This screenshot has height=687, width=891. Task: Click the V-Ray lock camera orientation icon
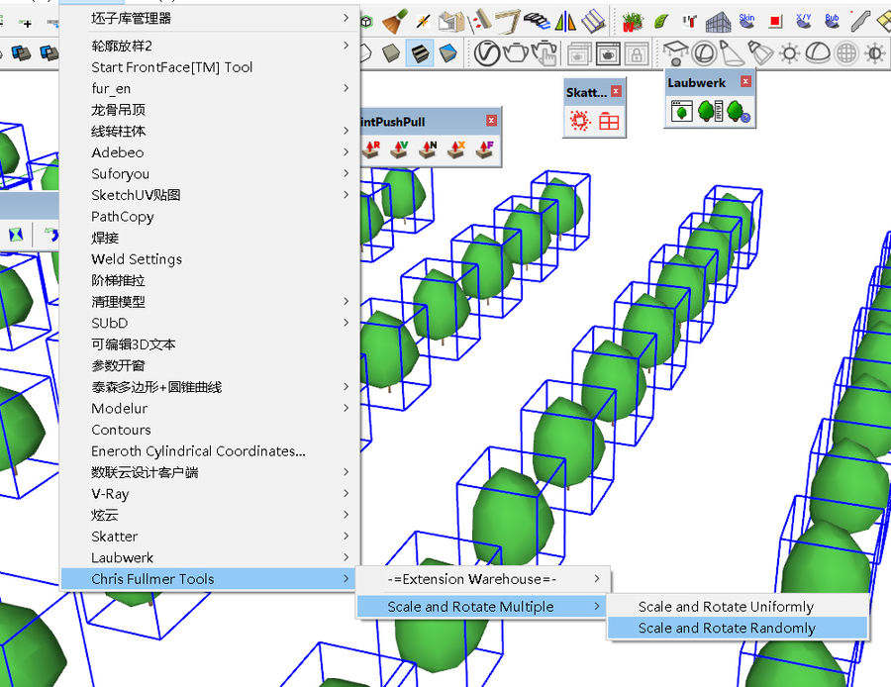(x=637, y=54)
